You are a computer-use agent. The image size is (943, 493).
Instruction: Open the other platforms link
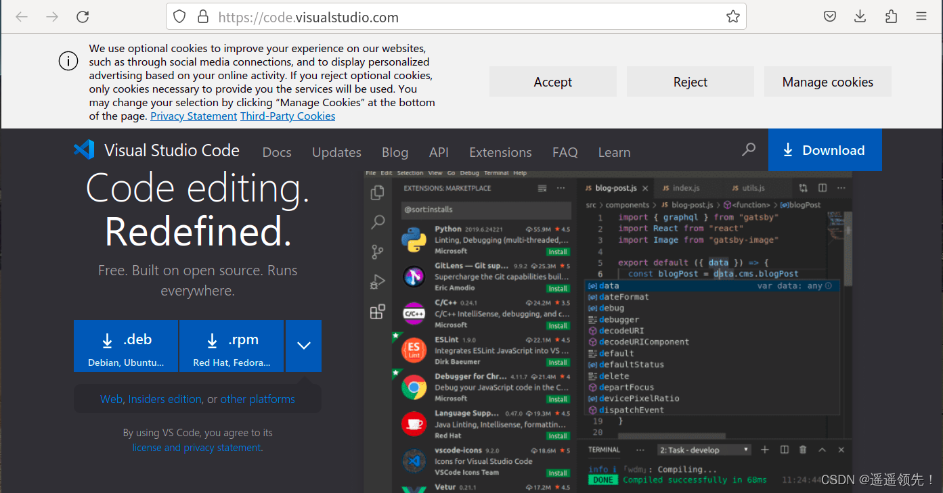tap(257, 399)
